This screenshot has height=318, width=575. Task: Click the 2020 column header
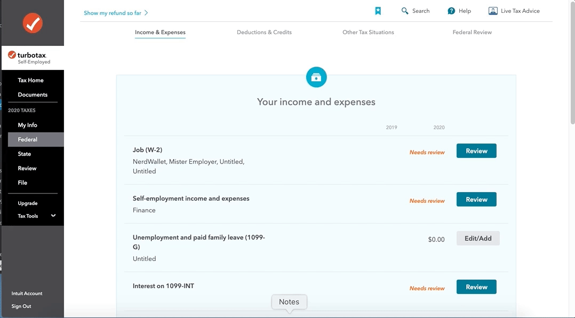[x=438, y=128]
